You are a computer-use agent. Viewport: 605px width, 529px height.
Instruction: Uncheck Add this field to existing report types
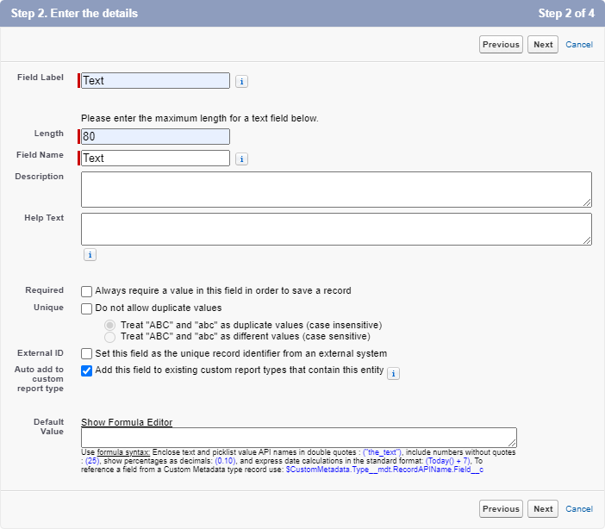pyautogui.click(x=86, y=370)
